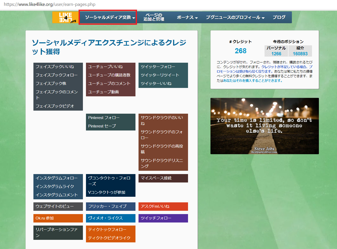
Task: Click the 紹介 position number 160893
Action: 300,54
